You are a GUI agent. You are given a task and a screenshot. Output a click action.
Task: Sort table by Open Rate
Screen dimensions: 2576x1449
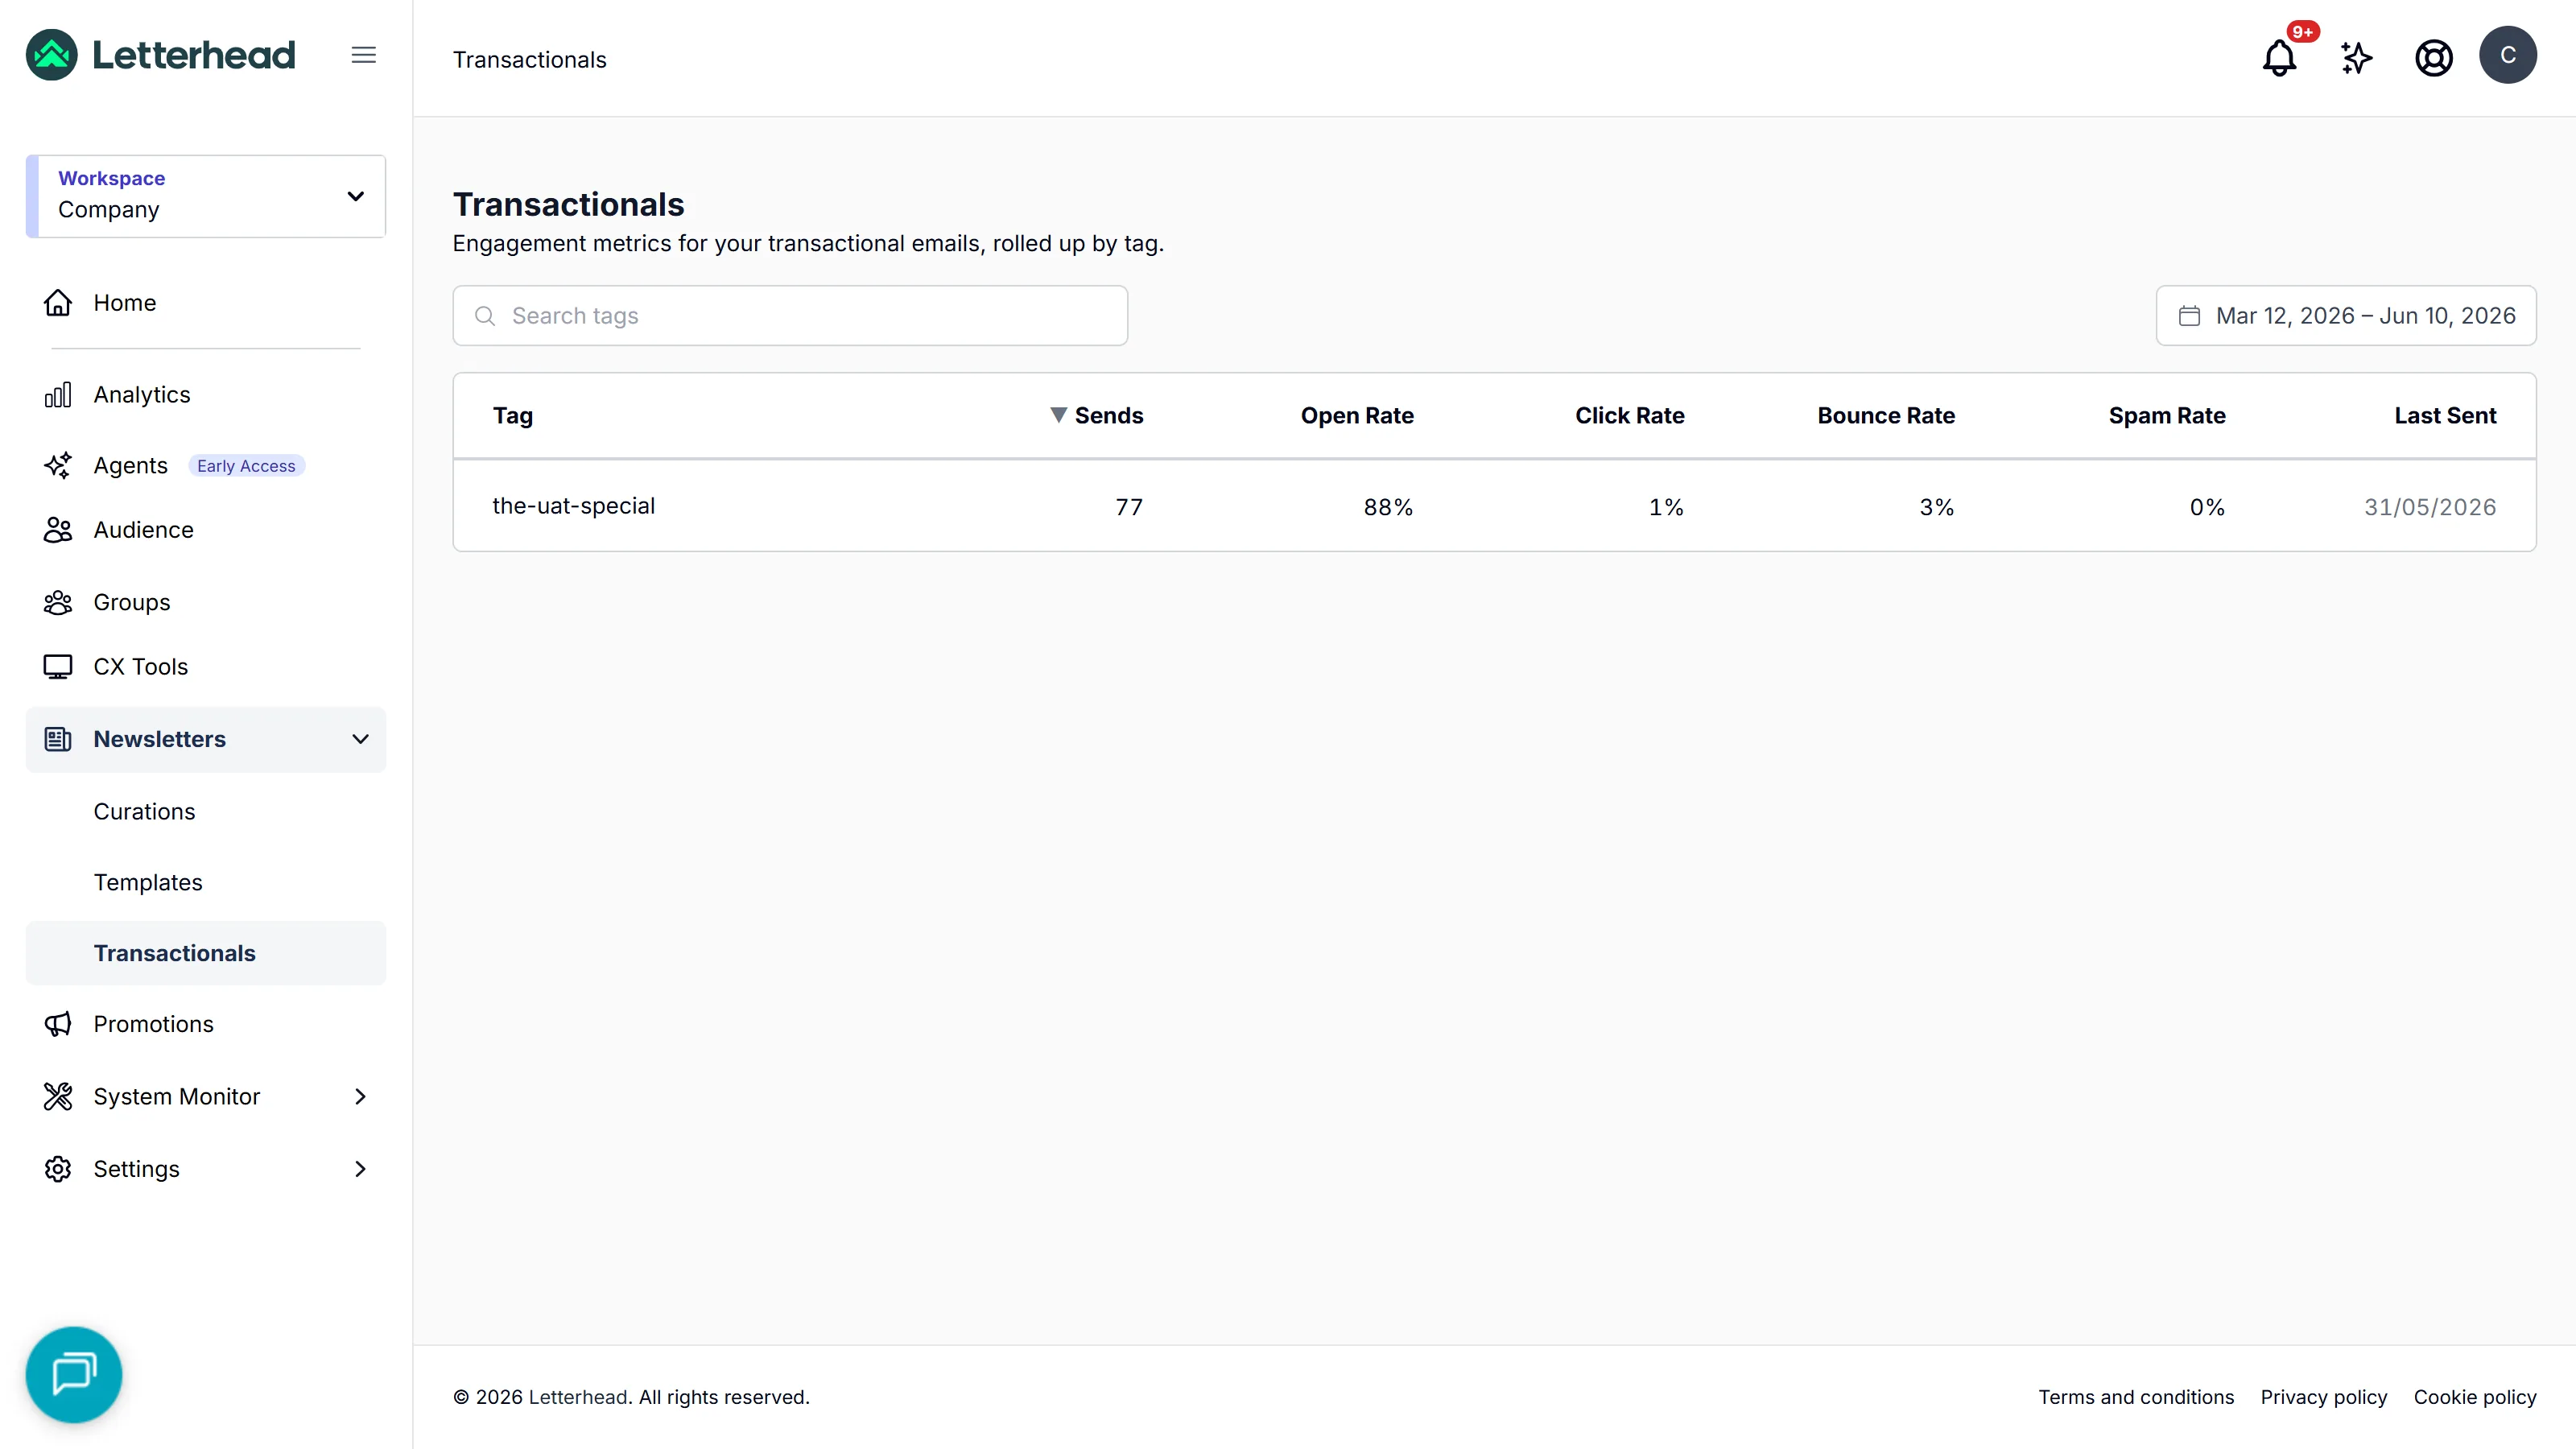click(1357, 416)
